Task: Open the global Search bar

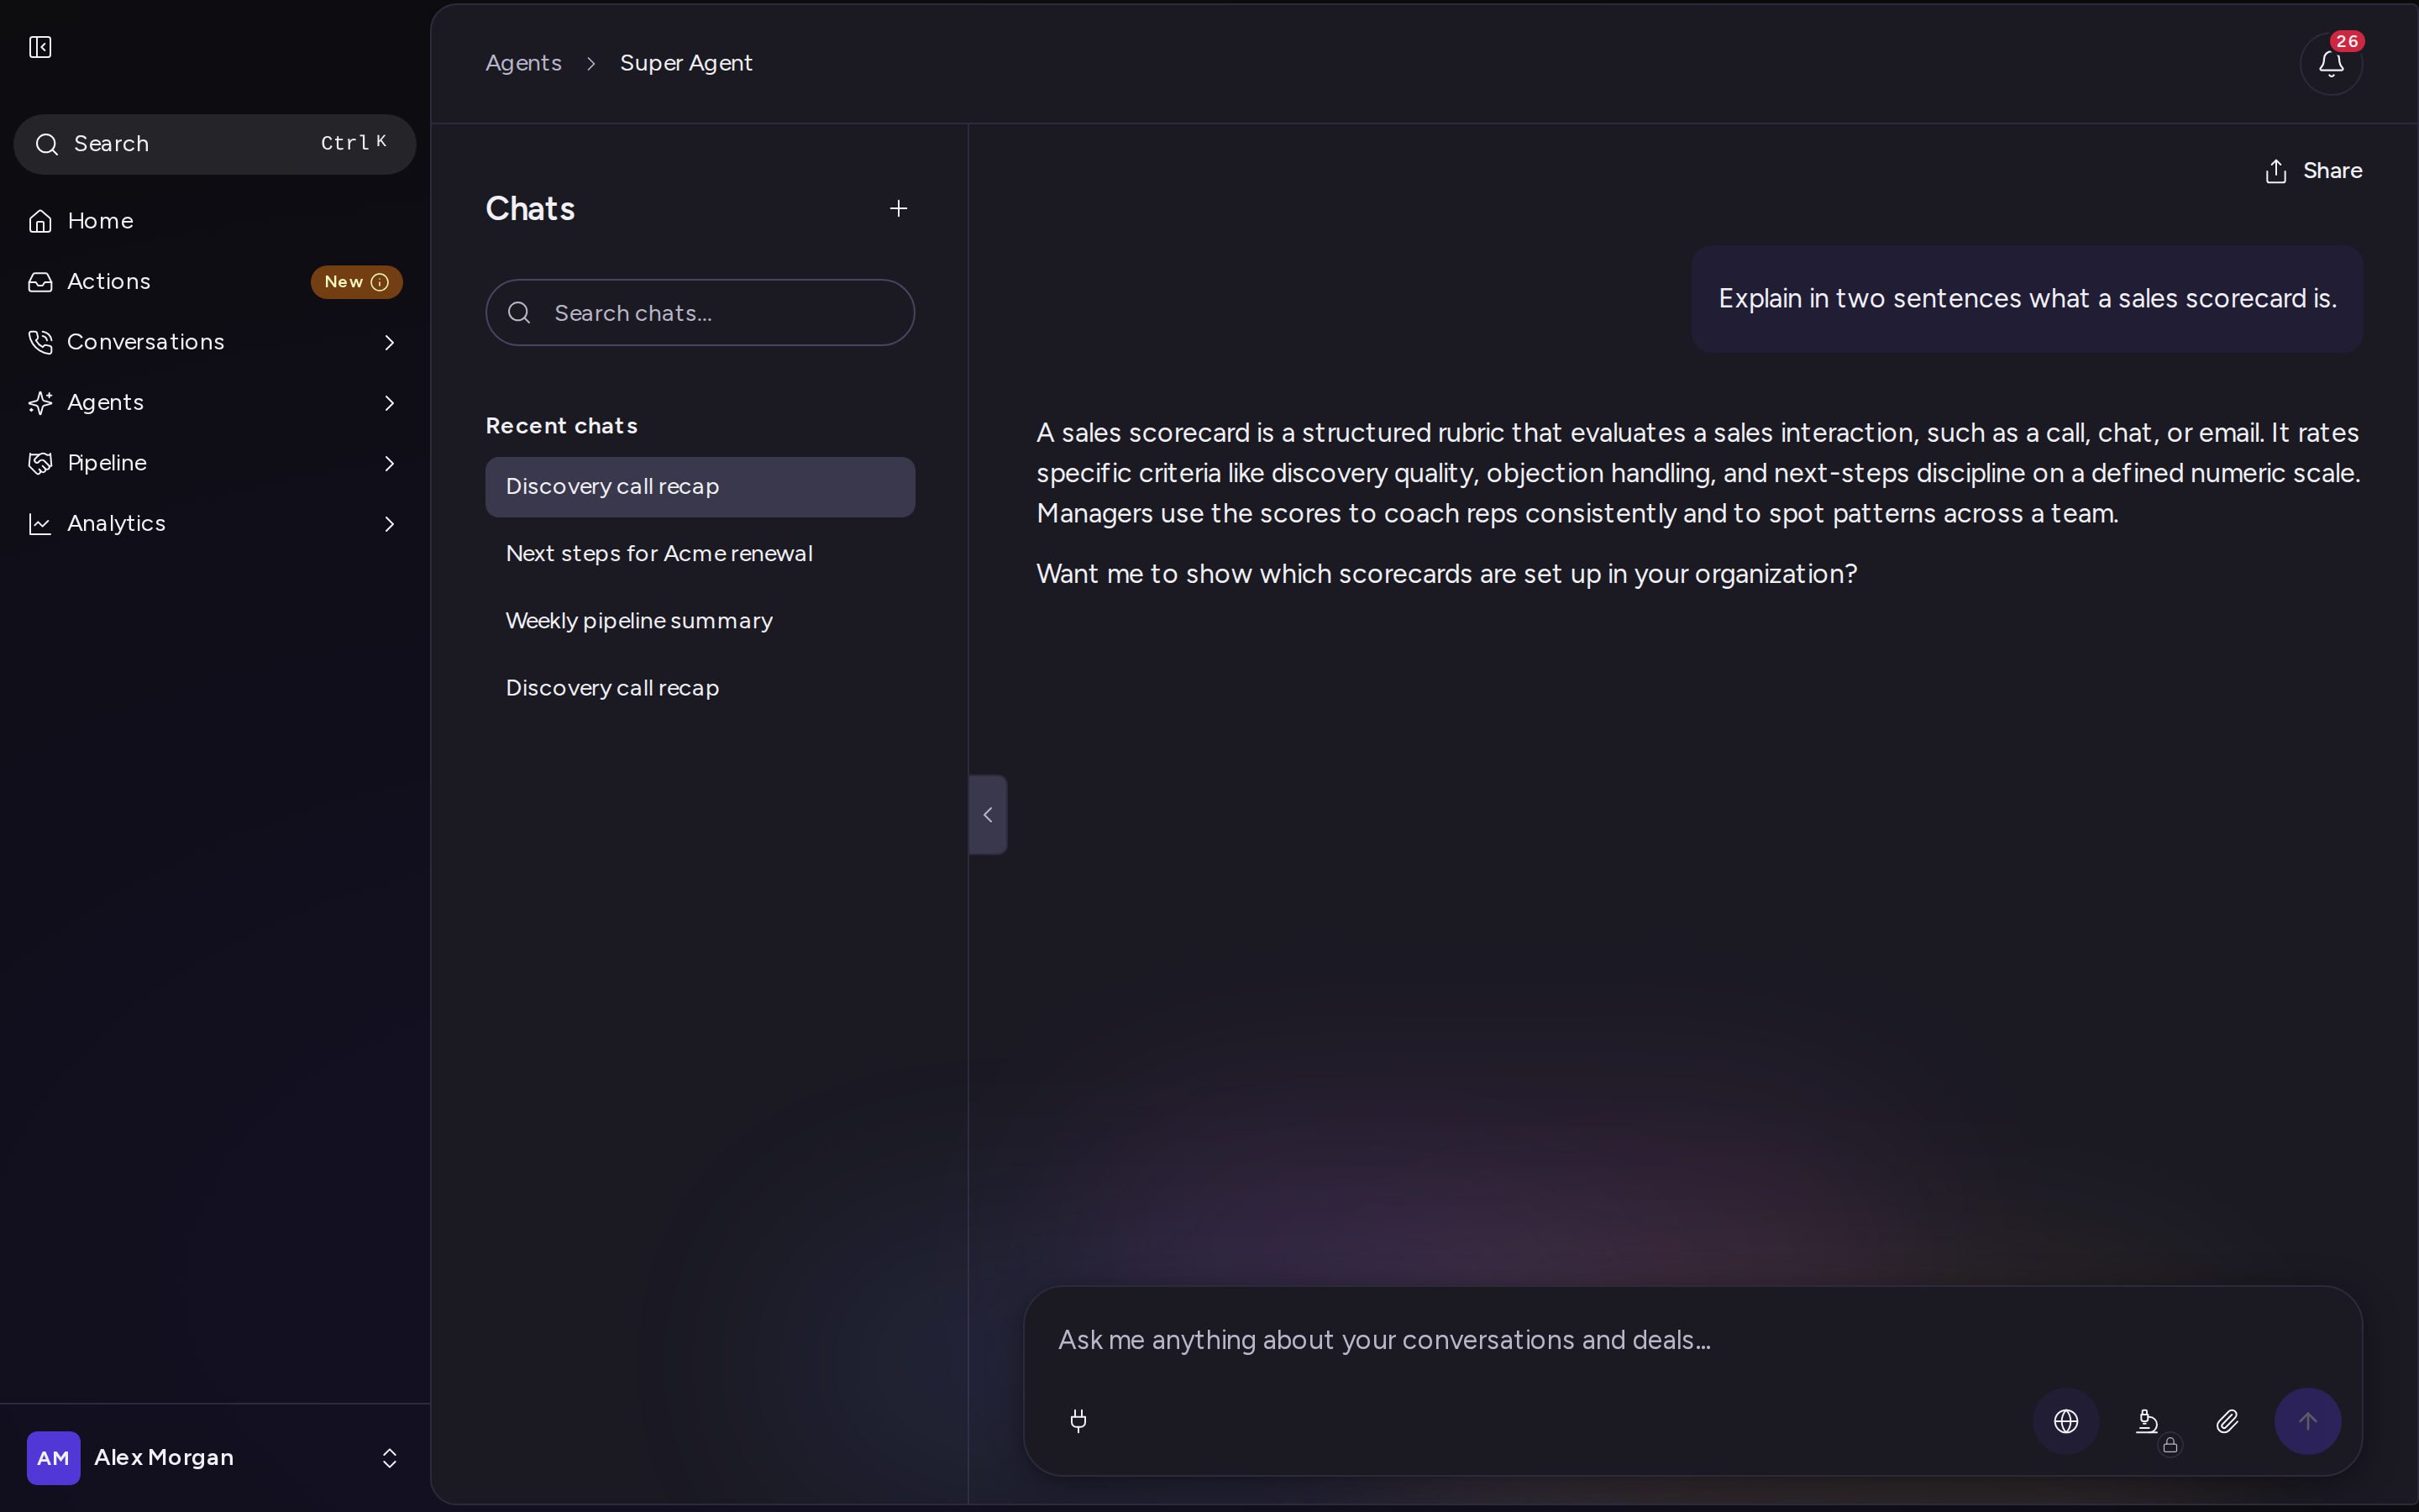Action: click(215, 144)
